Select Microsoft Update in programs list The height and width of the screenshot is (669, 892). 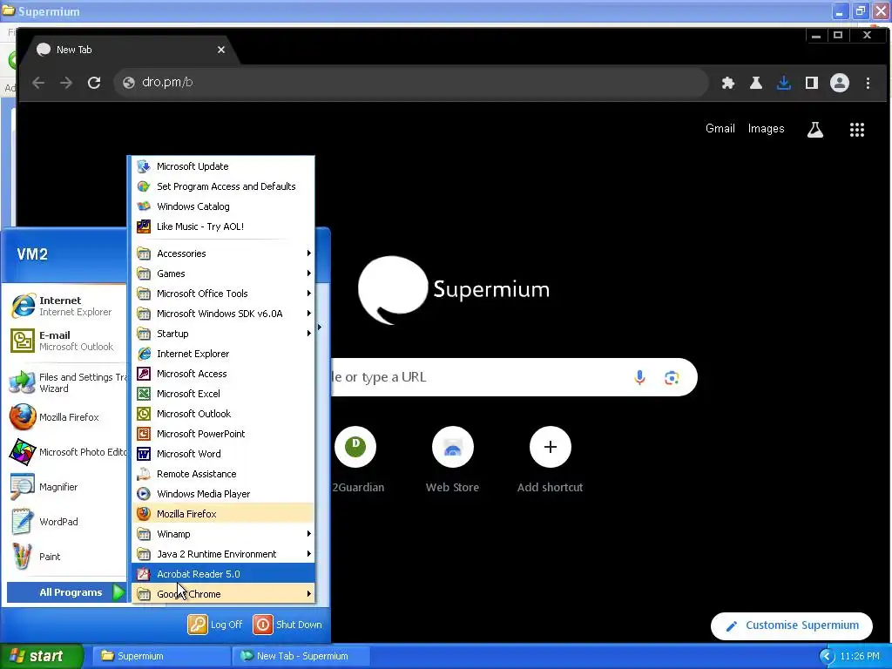coord(223,166)
